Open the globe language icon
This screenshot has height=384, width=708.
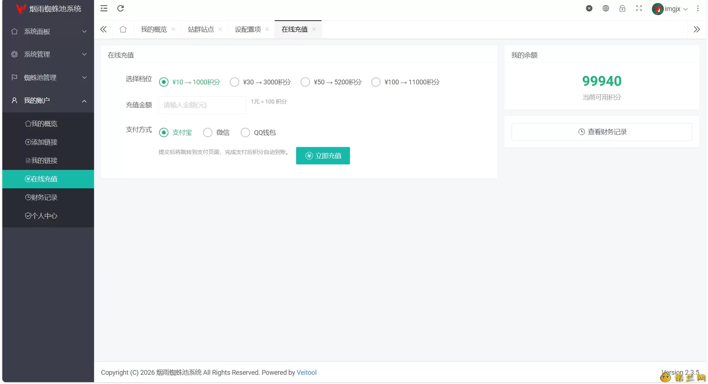tap(606, 8)
